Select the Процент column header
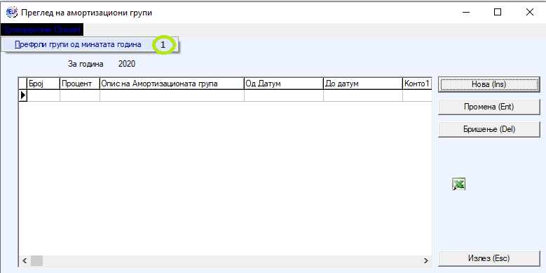This screenshot has width=546, height=273. tap(80, 84)
